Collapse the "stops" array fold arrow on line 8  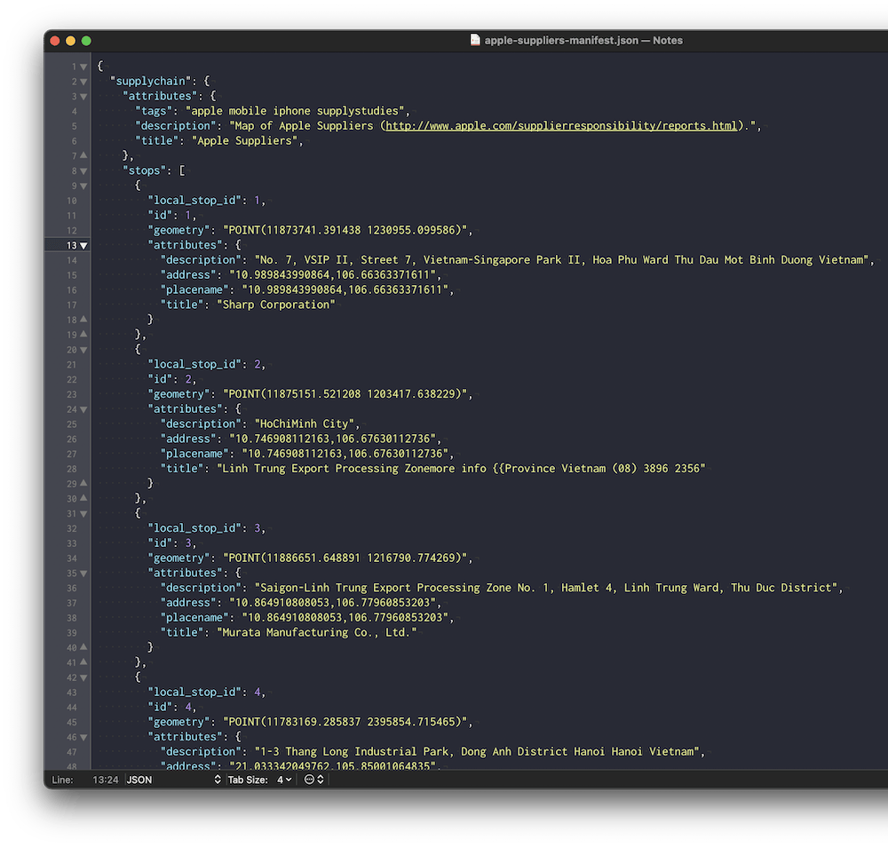point(83,171)
